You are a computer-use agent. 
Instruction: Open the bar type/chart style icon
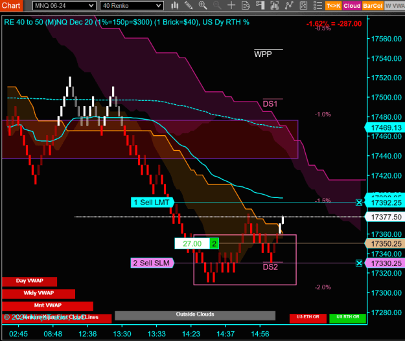[x=175, y=5]
